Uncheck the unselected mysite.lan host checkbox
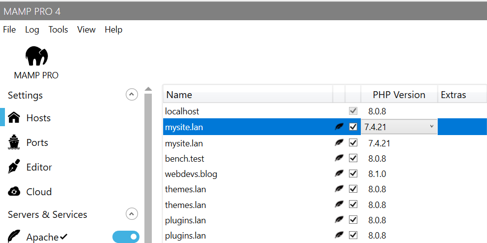This screenshot has width=487, height=243. pyautogui.click(x=353, y=143)
